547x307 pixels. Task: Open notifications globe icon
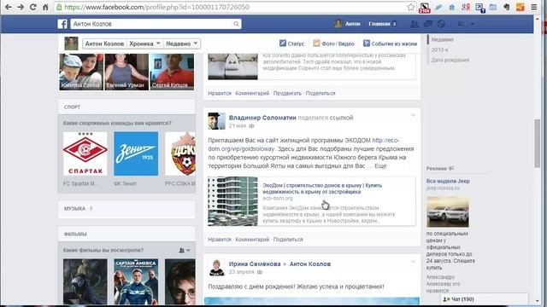[441, 24]
